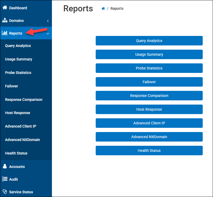Screen dimensions: 213x197
Task: Open Probe Statistics sidebar item
Action: 18,73
